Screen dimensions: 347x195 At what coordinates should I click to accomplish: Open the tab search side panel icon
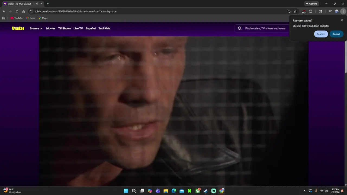[320, 11]
